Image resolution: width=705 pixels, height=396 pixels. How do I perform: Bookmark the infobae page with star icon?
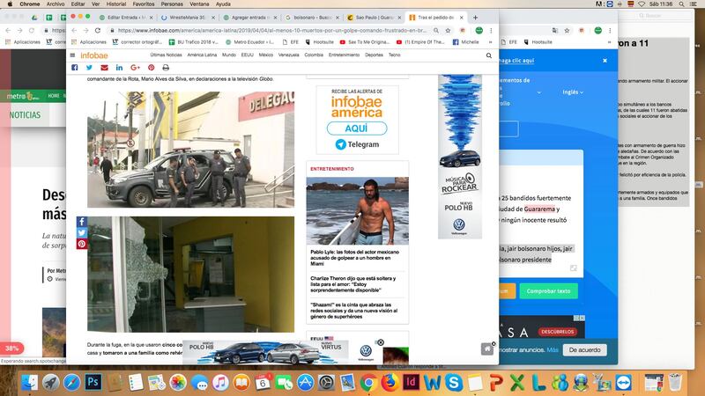pos(448,31)
